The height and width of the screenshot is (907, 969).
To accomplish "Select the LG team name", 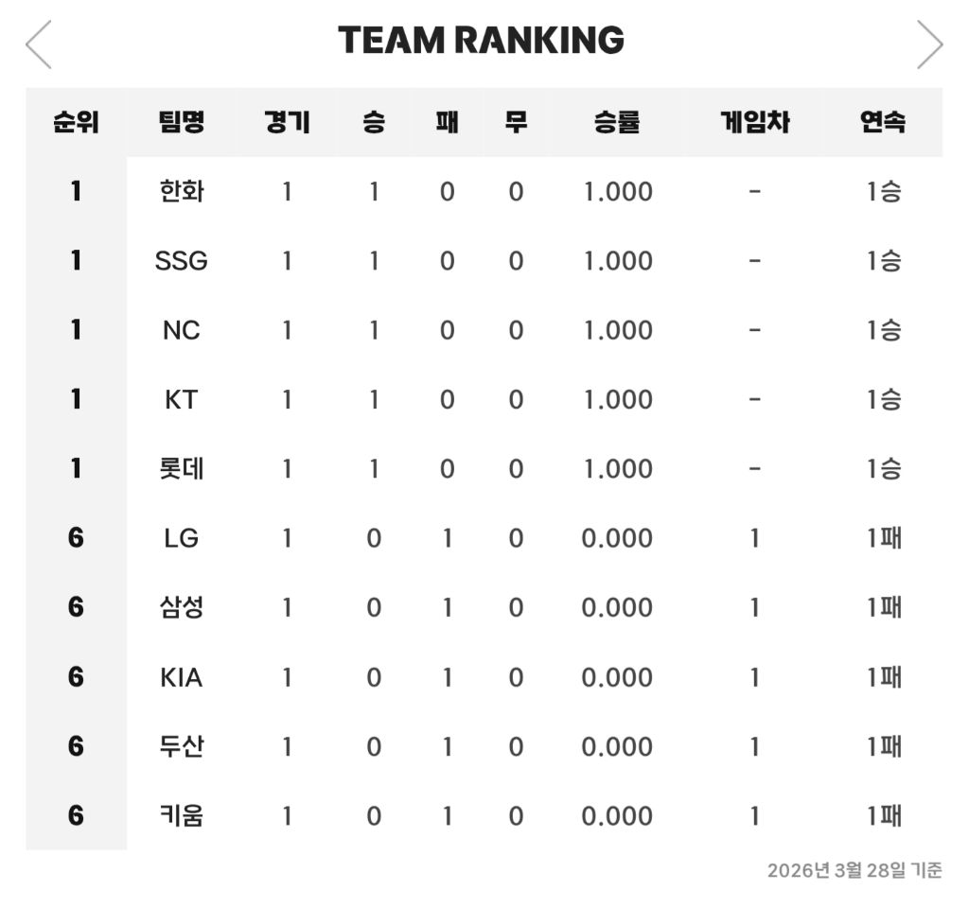I will (x=182, y=538).
